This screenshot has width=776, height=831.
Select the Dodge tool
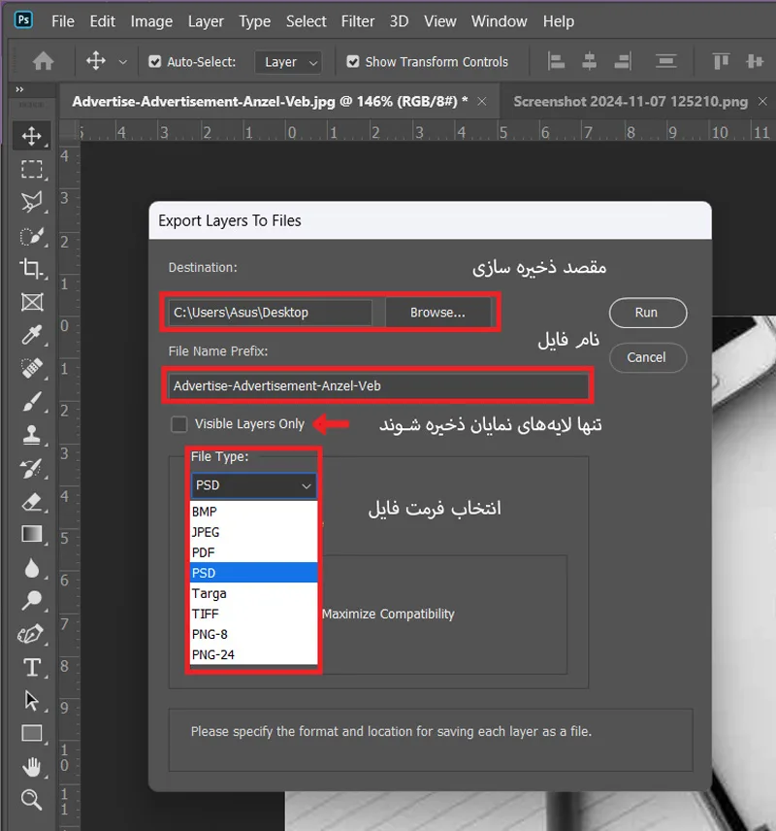point(32,601)
